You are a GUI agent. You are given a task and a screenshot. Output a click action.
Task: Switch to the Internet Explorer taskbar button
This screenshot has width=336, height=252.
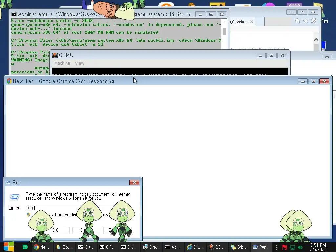pyautogui.click(x=195, y=247)
